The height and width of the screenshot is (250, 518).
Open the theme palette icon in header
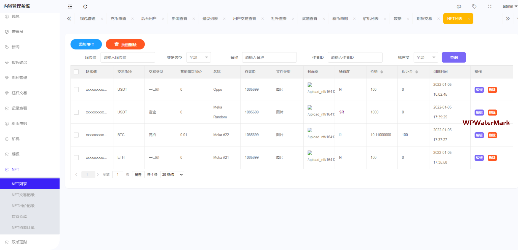tap(459, 7)
